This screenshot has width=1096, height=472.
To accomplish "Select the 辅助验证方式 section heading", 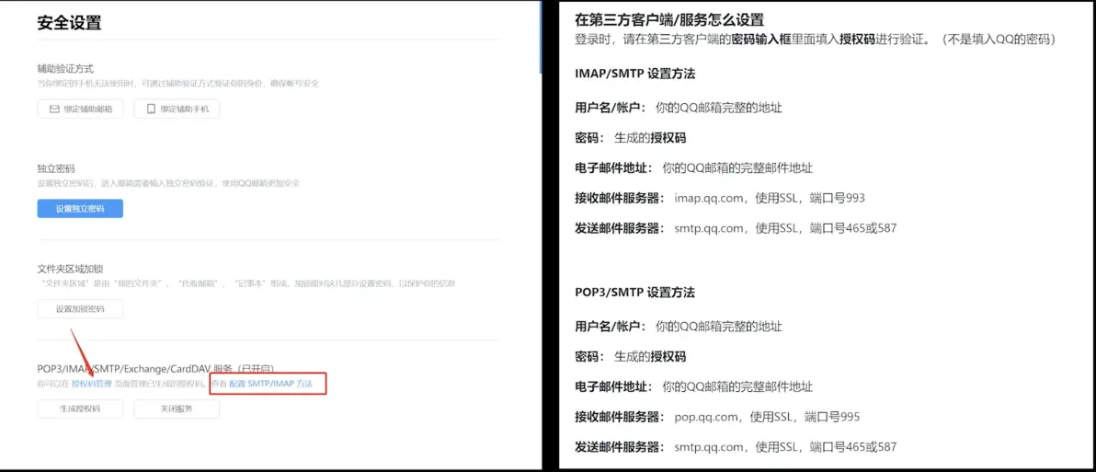I will coord(65,69).
